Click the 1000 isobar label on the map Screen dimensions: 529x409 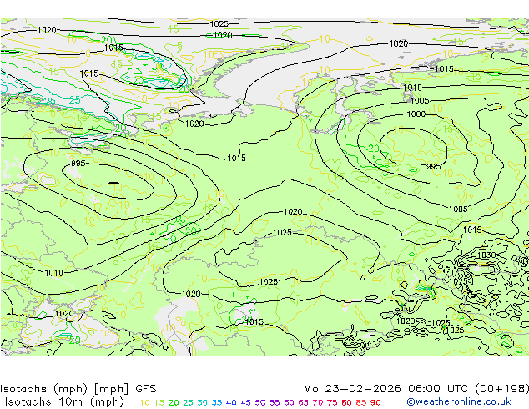pos(416,114)
